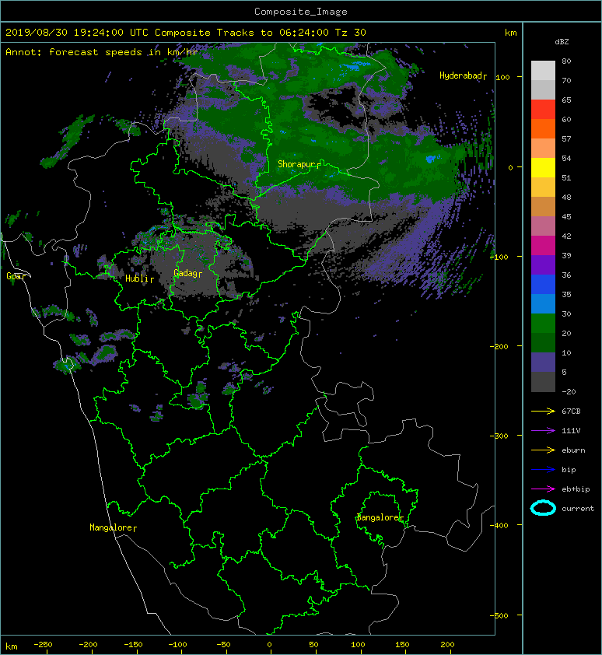
Task: Click the dBZ legend heading
Action: [x=562, y=42]
